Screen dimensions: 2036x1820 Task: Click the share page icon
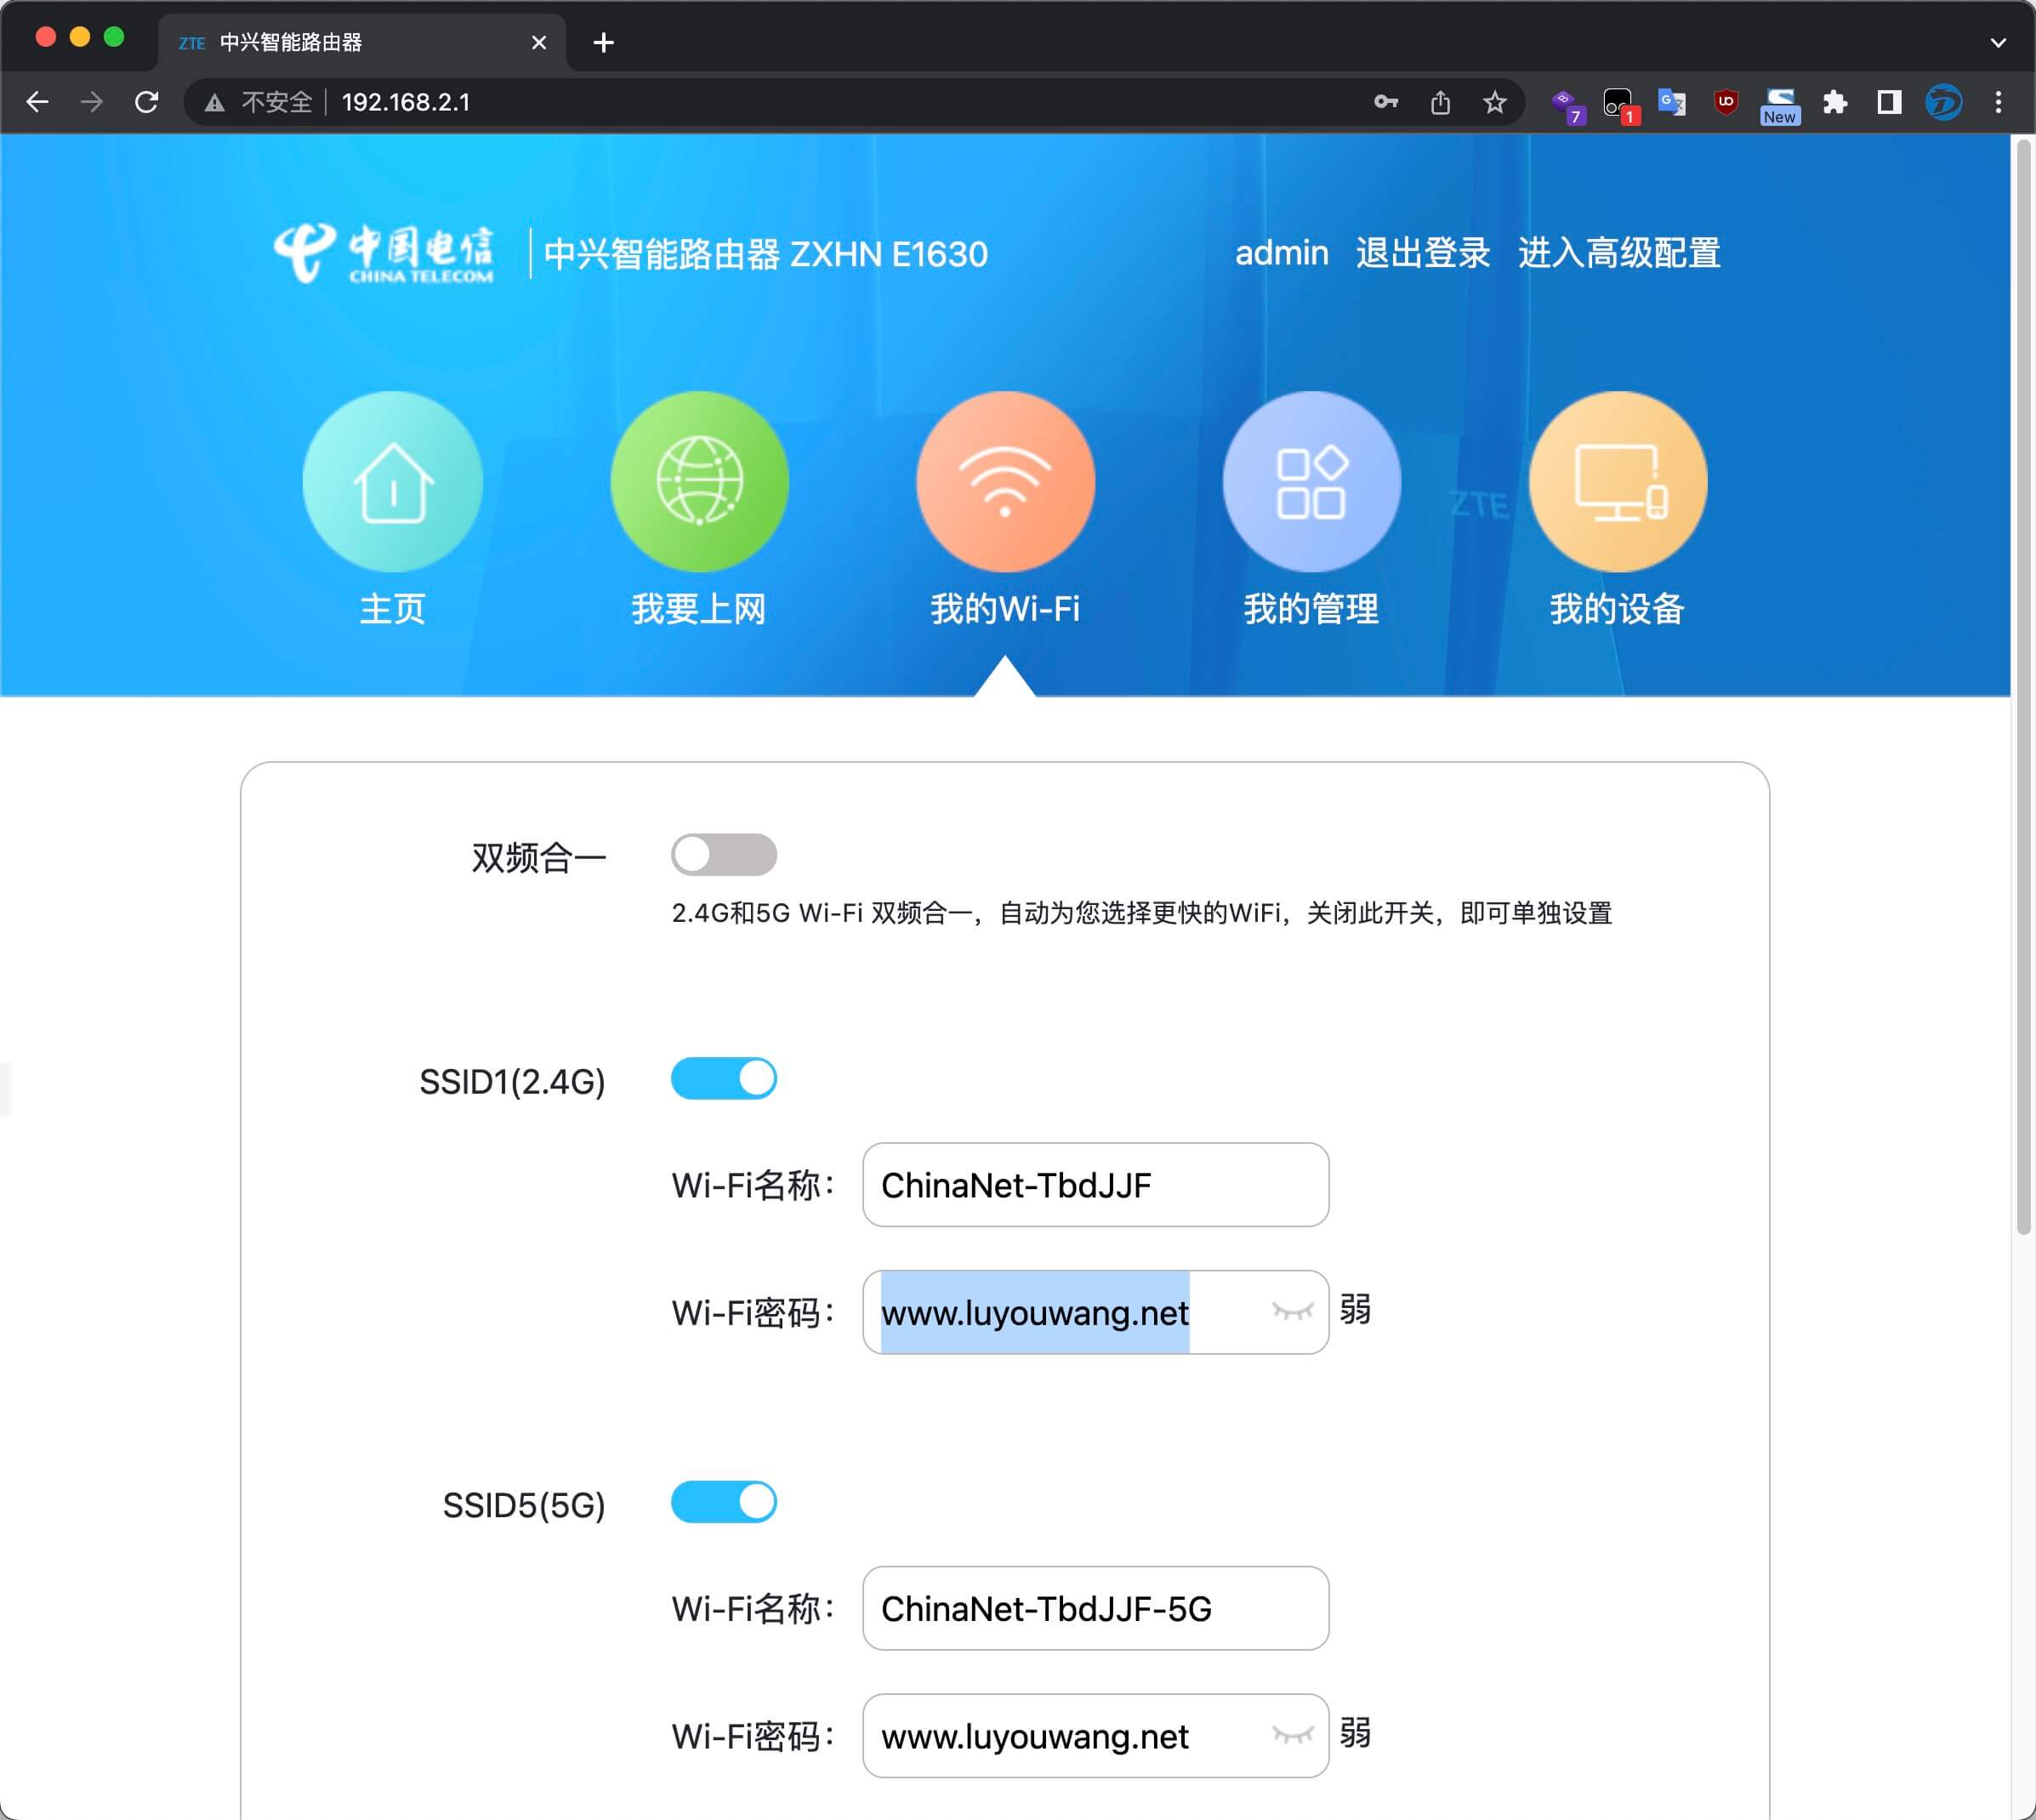click(x=1440, y=102)
